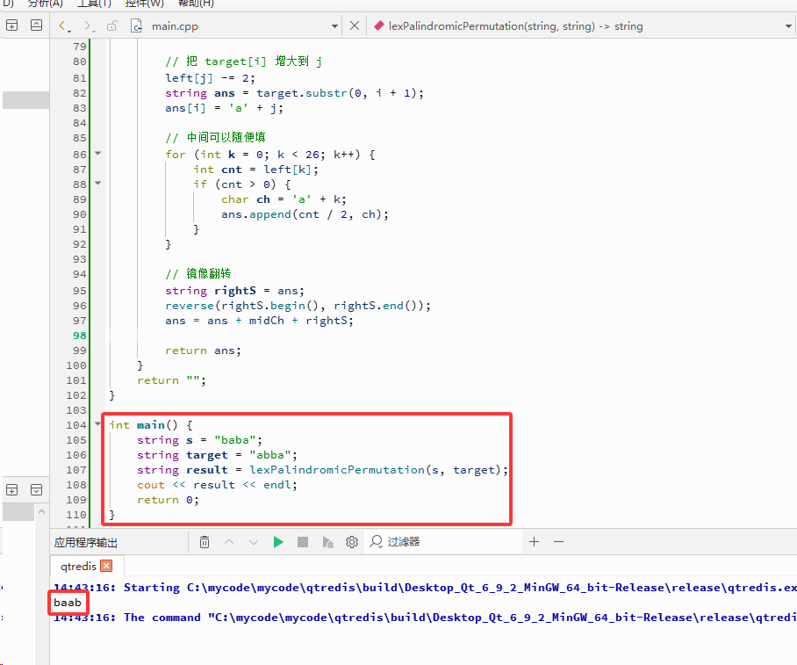This screenshot has height=665, width=797.
Task: Click the pink diamond function icon
Action: click(x=378, y=25)
